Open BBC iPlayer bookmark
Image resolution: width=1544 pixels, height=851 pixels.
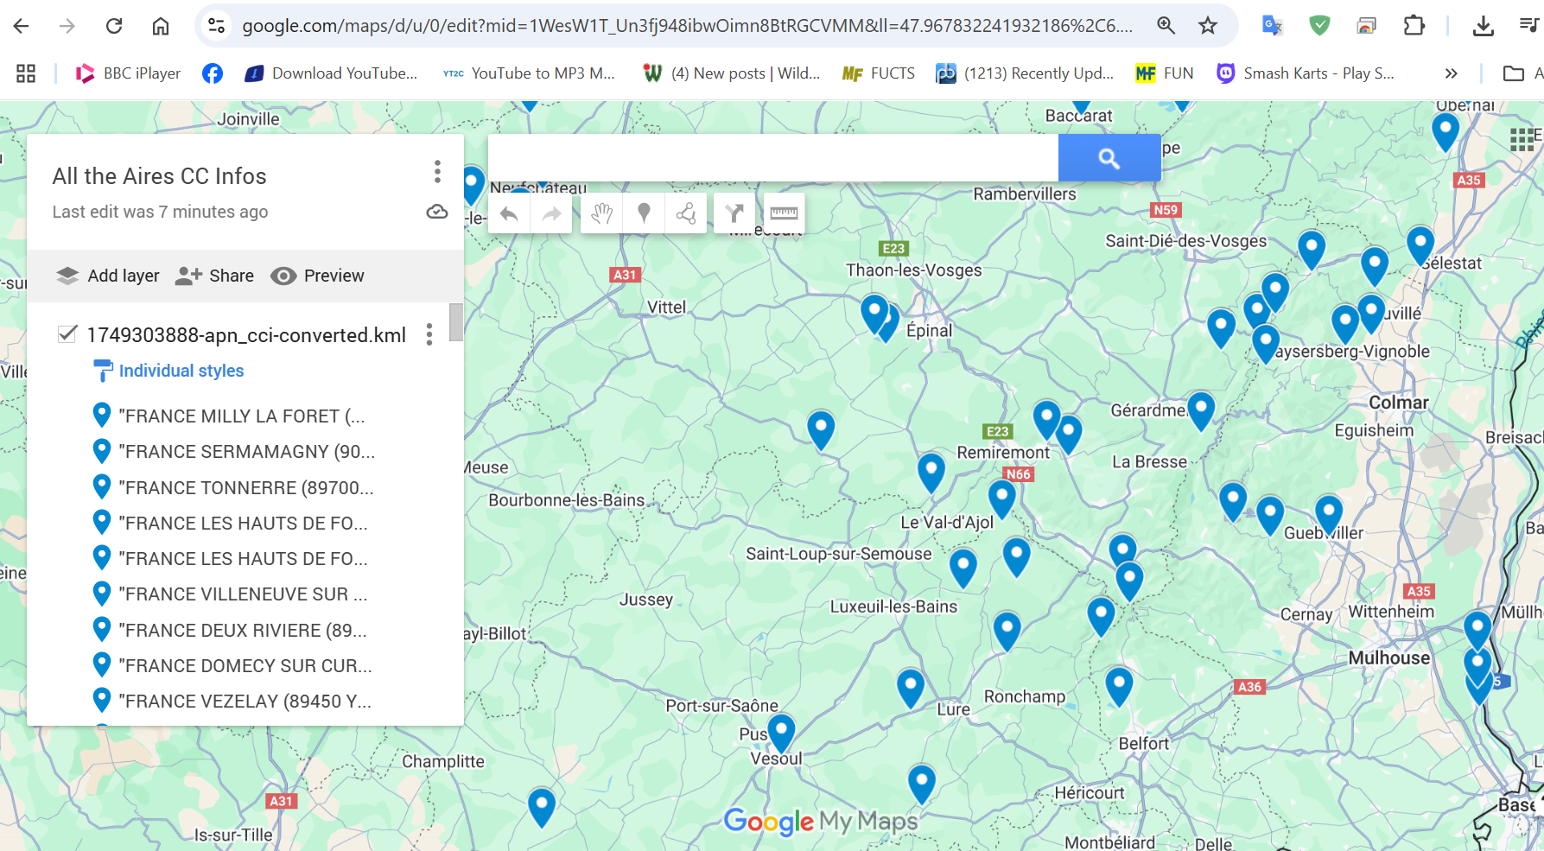click(129, 73)
